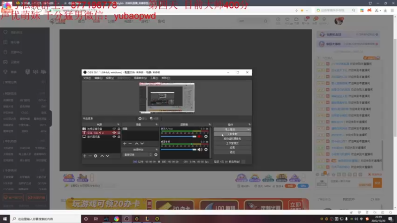Open OBS 视图 menu
397x223 pixels.
click(110, 78)
